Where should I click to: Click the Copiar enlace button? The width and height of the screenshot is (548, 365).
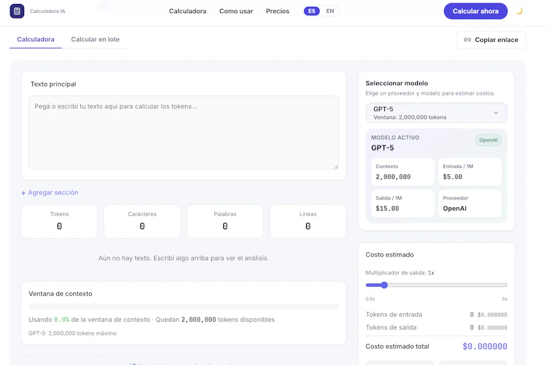click(490, 40)
